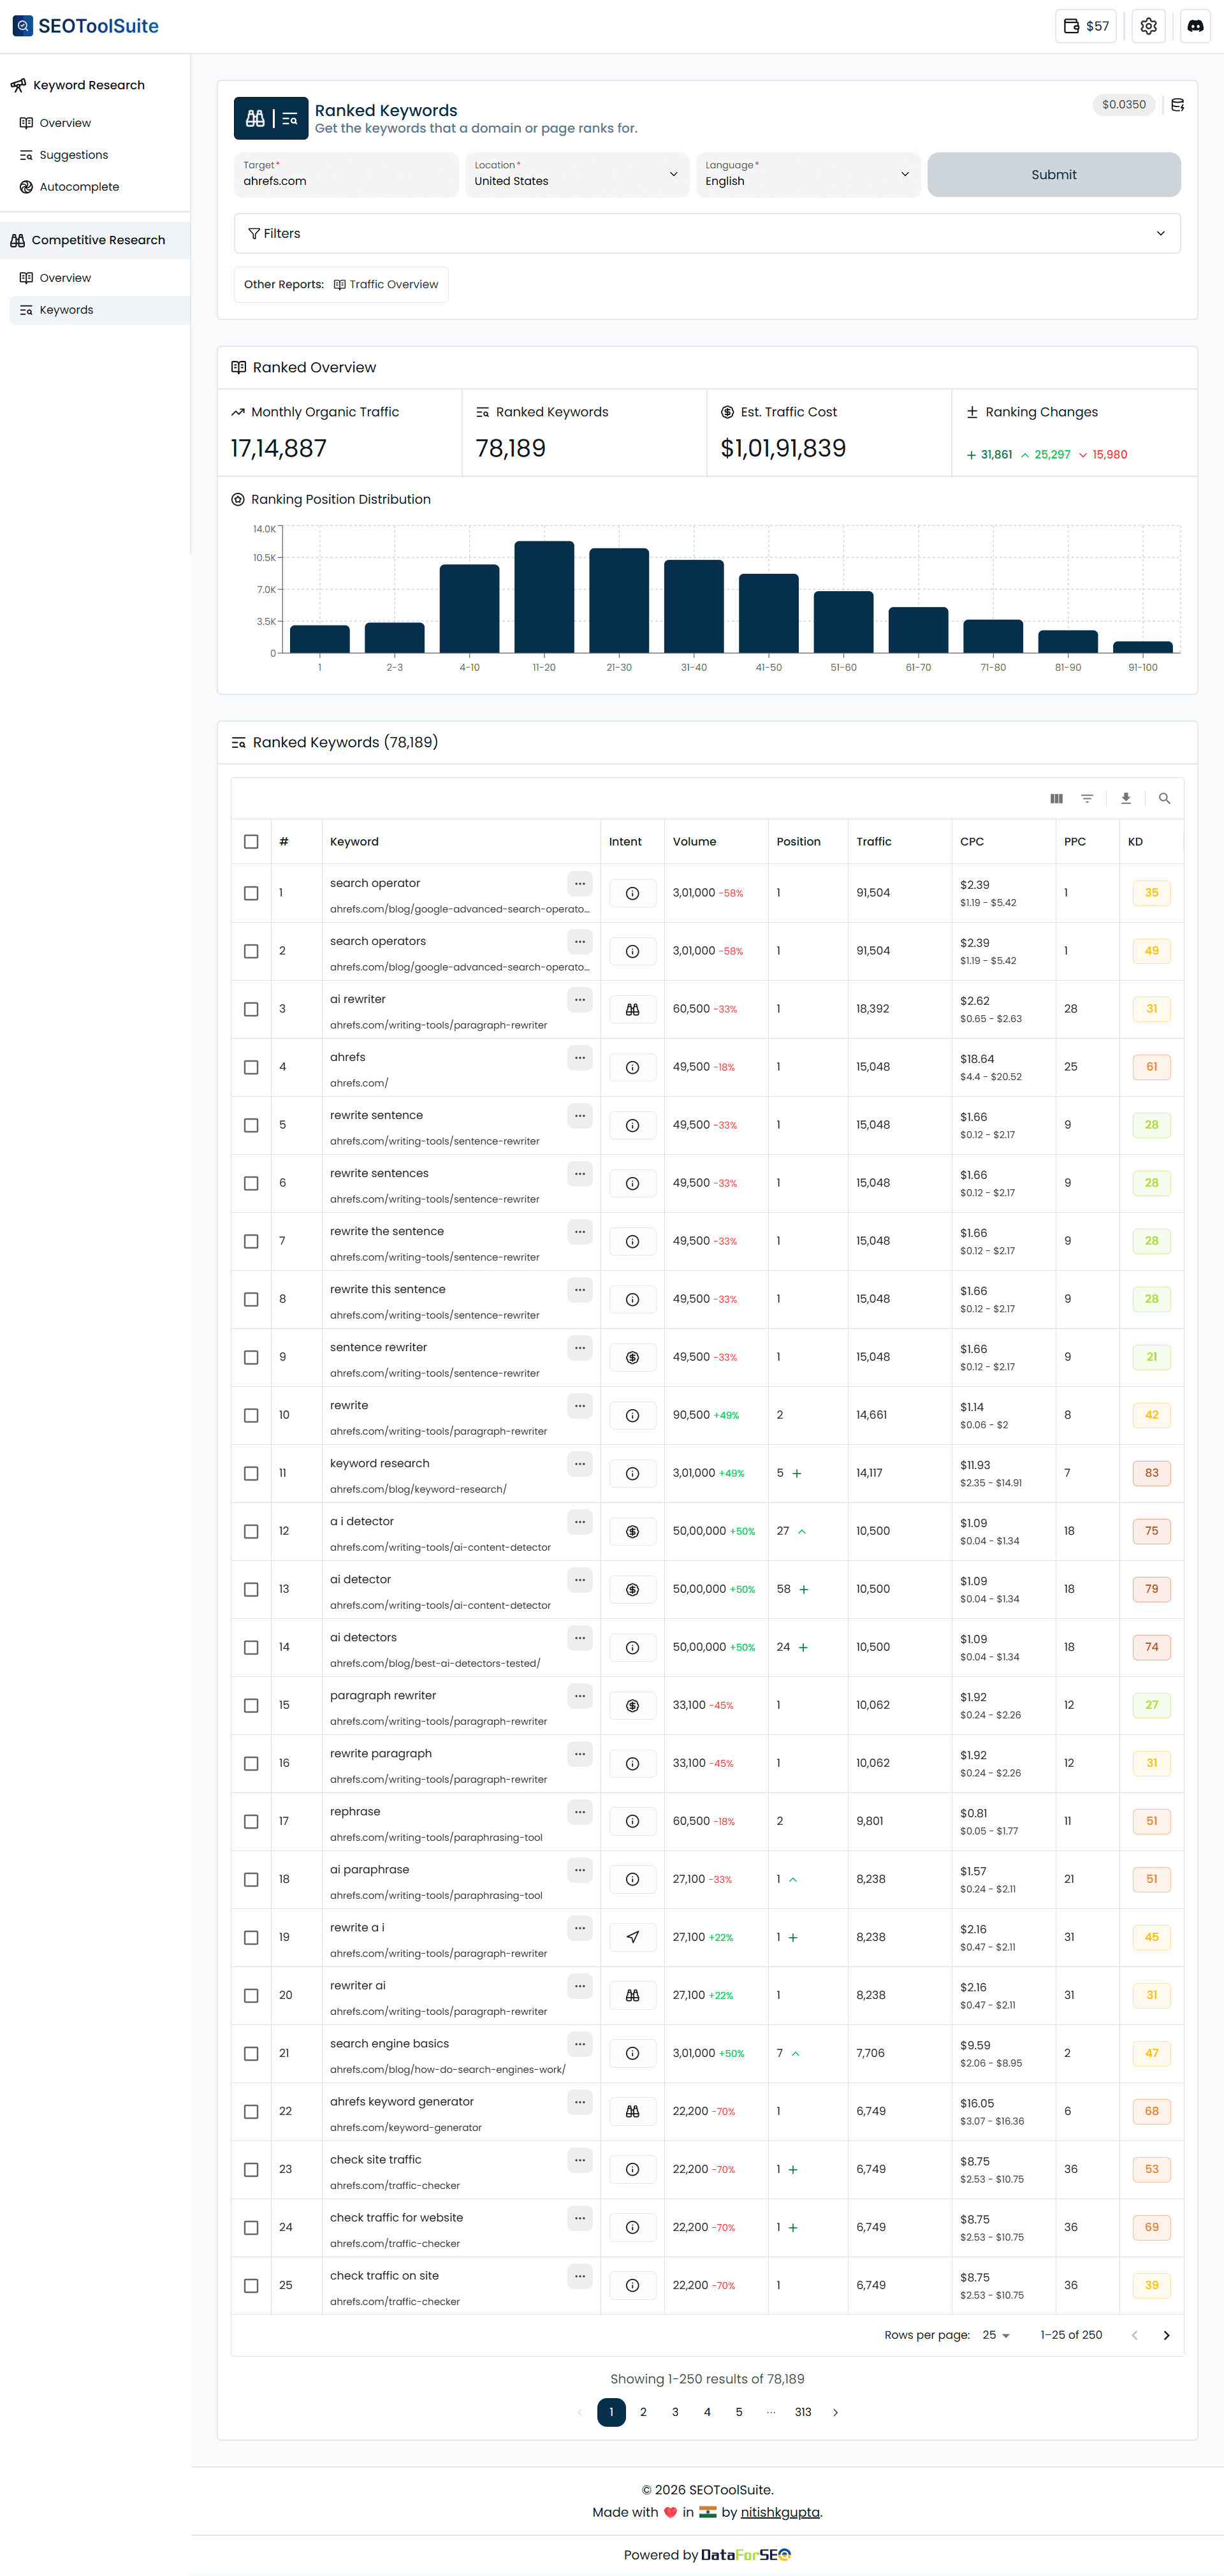This screenshot has height=2576, width=1224.
Task: Click the $57 wallet balance button
Action: point(1086,26)
